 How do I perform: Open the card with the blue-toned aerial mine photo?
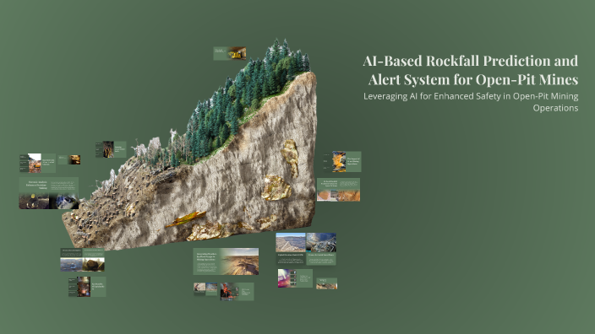(x=321, y=249)
